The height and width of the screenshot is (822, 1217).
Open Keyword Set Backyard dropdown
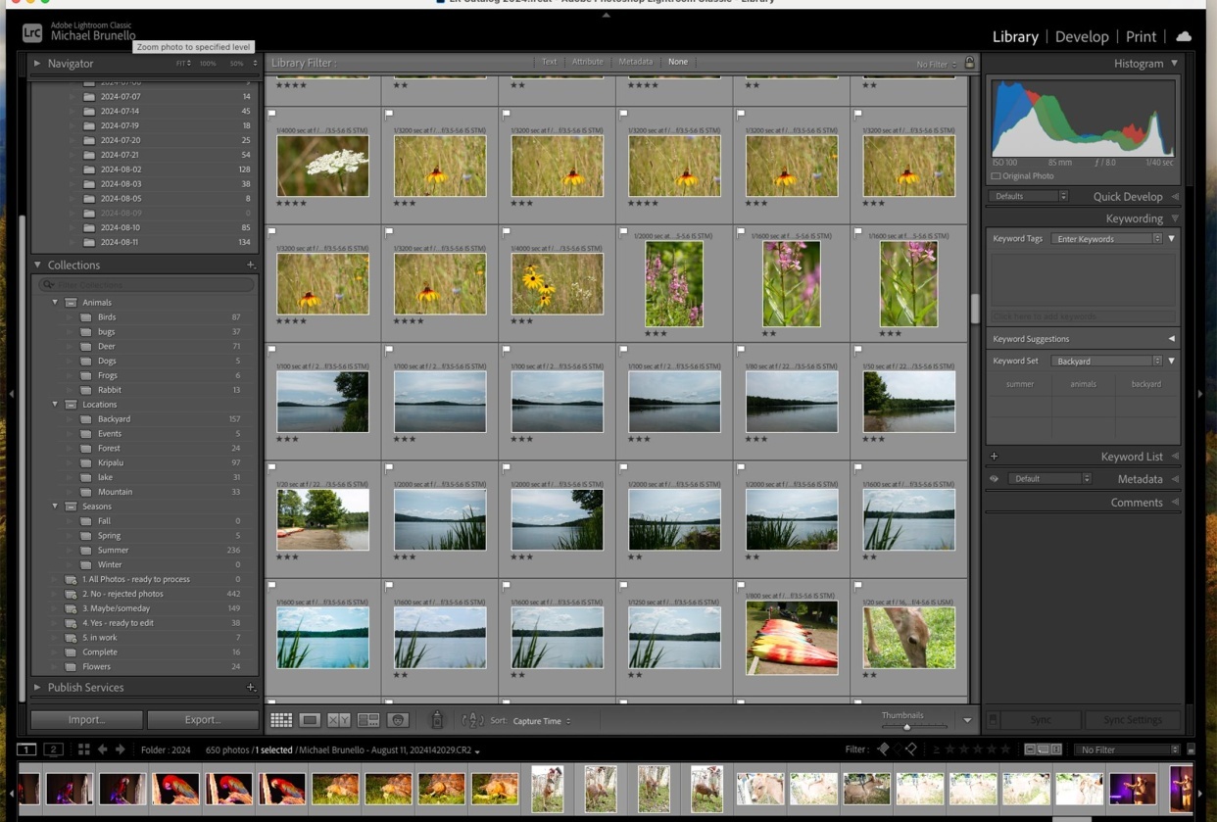tap(1107, 362)
